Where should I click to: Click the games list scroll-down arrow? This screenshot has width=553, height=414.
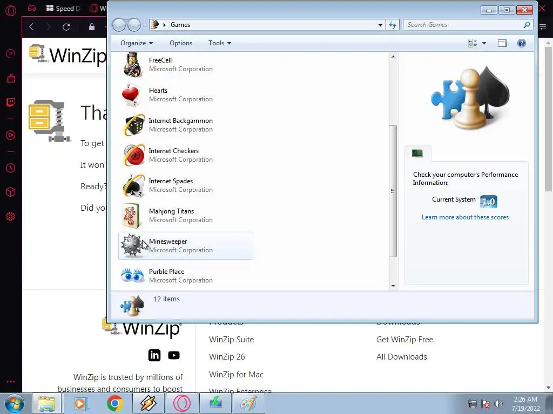[x=393, y=286]
